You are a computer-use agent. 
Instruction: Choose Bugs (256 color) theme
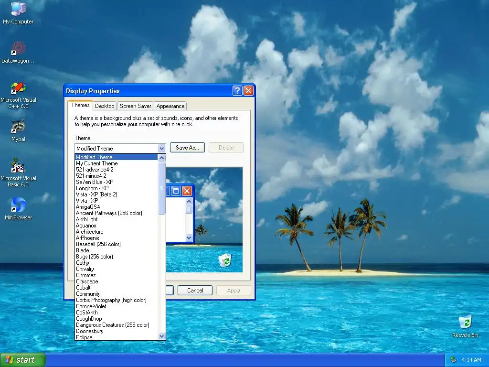[x=117, y=257]
